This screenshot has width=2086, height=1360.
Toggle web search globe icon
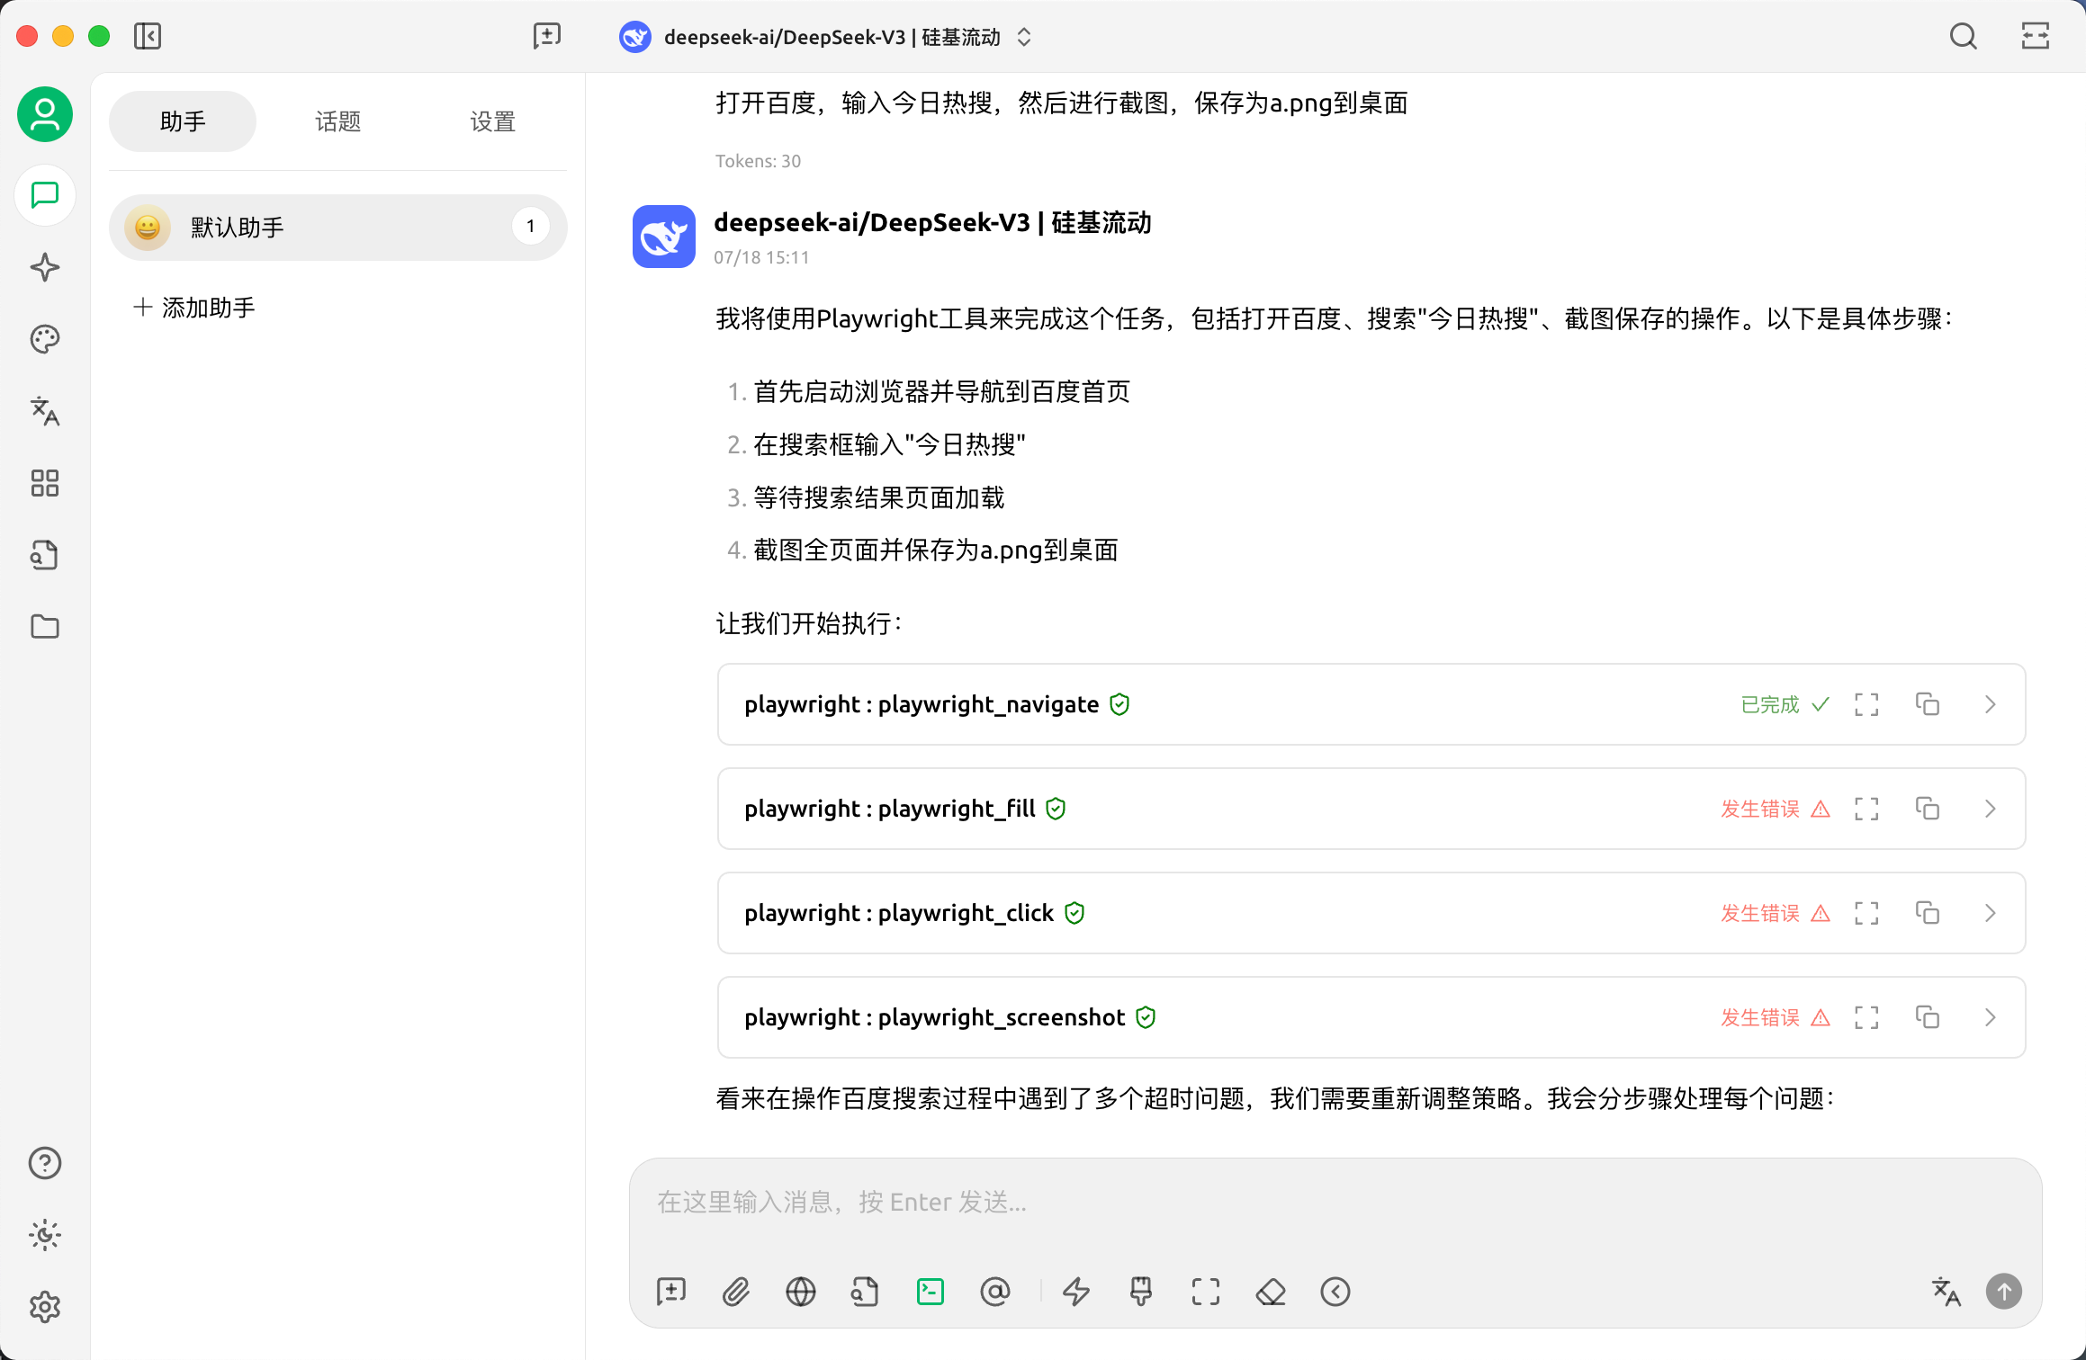pyautogui.click(x=801, y=1292)
